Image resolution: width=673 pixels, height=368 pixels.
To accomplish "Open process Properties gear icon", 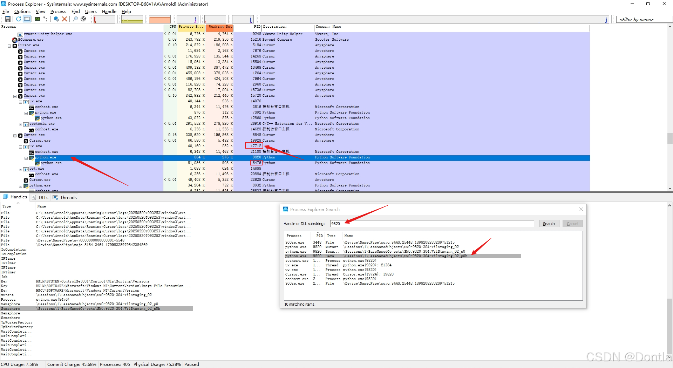I will pos(56,19).
